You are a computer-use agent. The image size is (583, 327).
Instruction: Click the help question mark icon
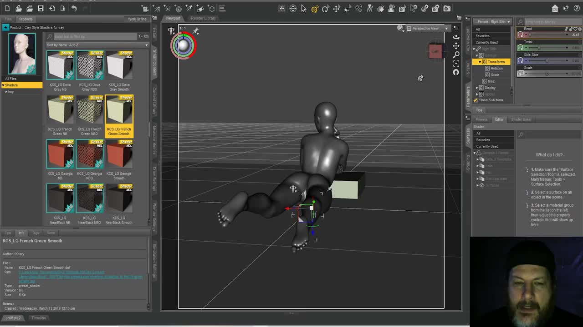(577, 8)
